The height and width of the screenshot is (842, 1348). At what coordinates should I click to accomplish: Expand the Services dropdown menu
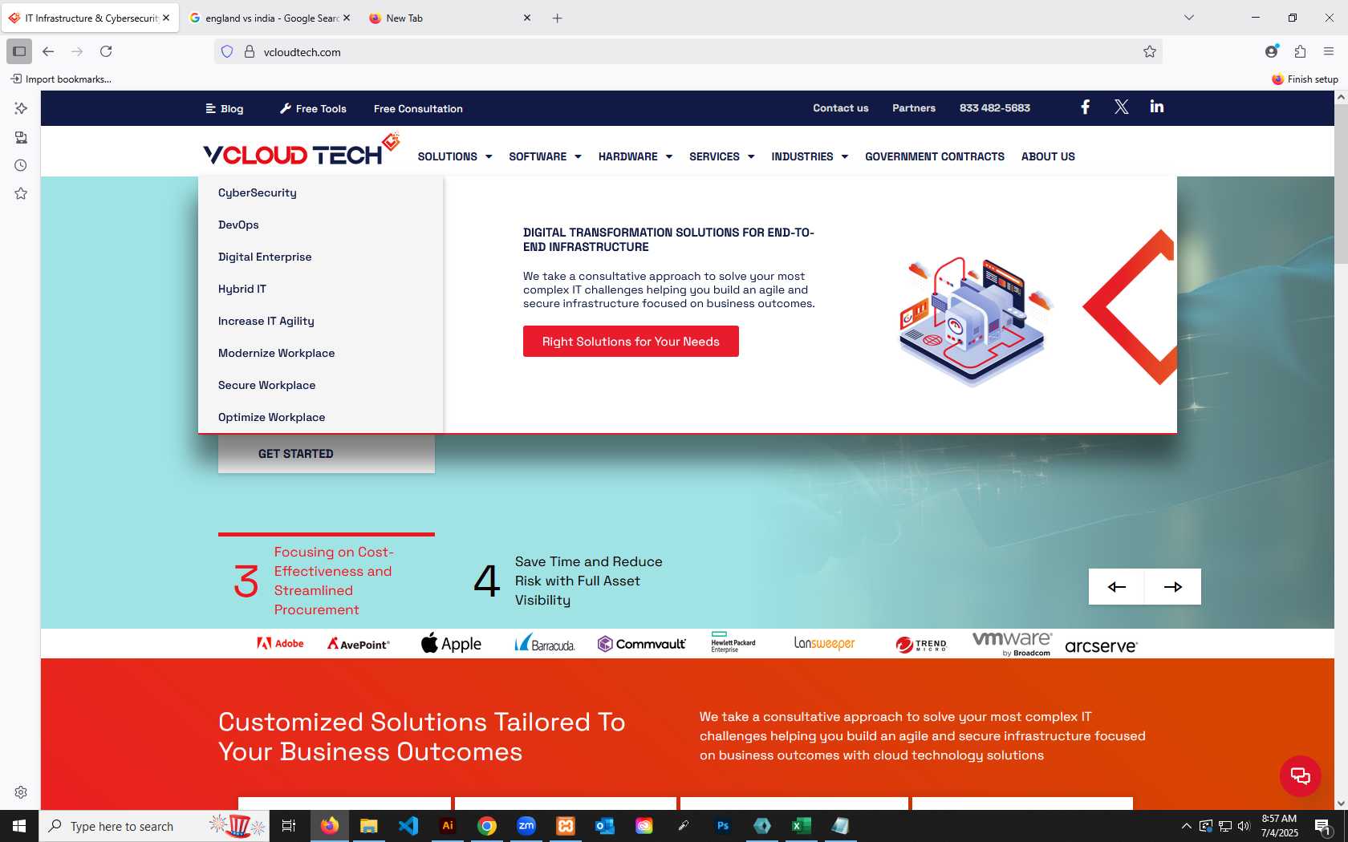pos(722,157)
